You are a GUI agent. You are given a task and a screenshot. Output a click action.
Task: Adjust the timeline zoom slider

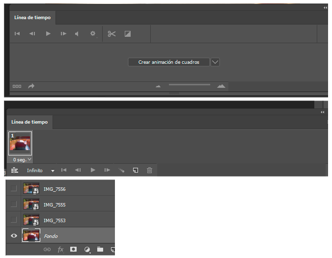point(190,84)
